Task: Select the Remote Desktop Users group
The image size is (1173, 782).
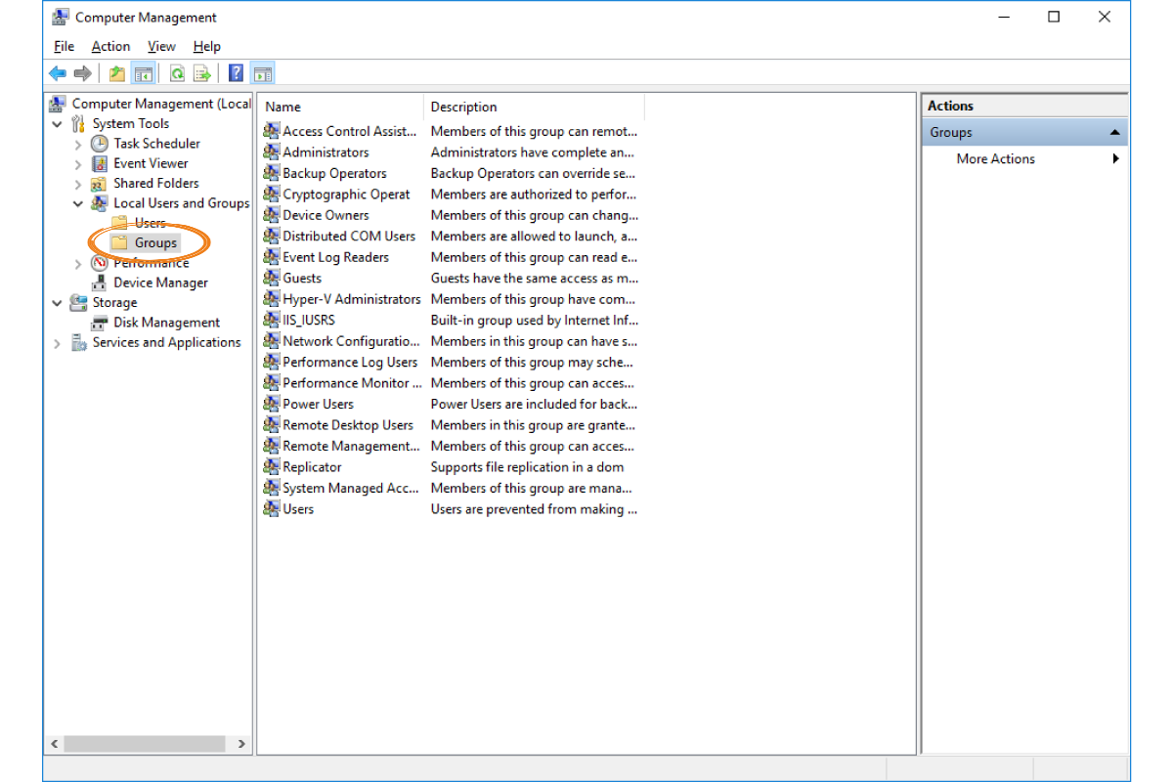Action: pos(347,425)
